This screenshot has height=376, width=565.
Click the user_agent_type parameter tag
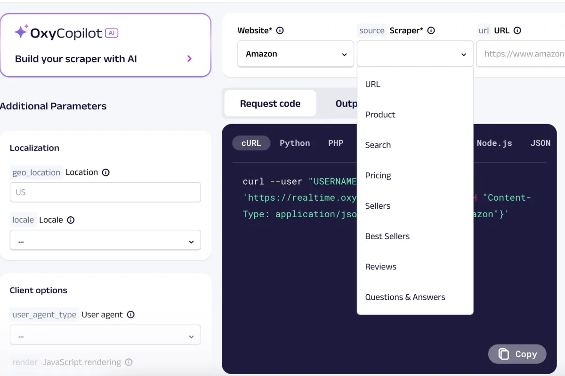pyautogui.click(x=44, y=315)
